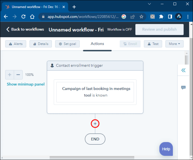Click the plus icon to add workflow action
Image resolution: width=193 pixels, height=160 pixels.
coord(95,124)
